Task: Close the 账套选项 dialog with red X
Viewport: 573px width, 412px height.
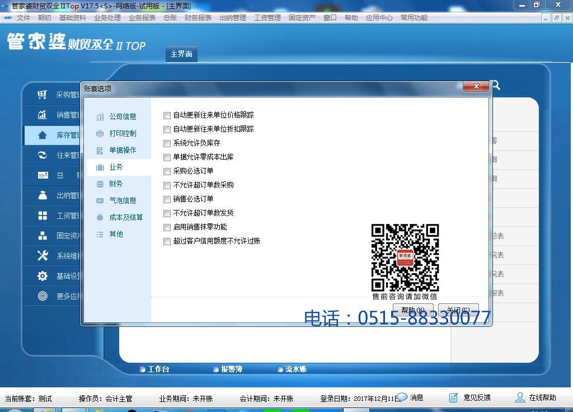Action: [476, 86]
